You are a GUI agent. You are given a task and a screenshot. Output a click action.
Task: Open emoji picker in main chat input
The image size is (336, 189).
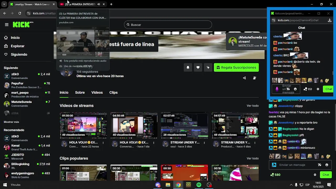click(327, 165)
